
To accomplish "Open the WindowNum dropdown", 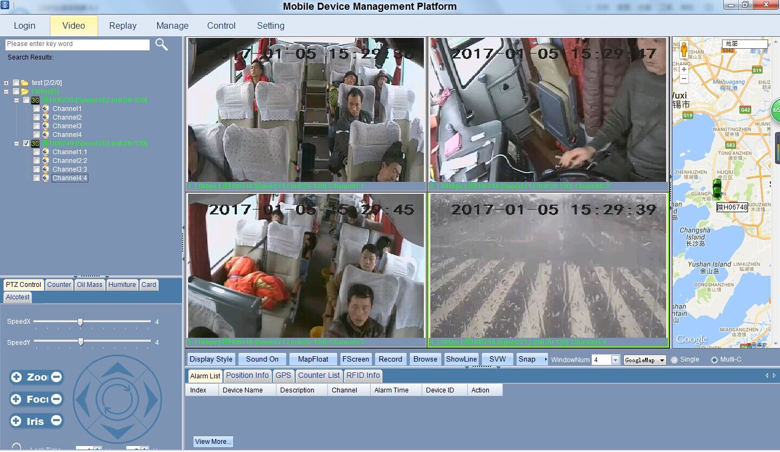I will (x=615, y=360).
